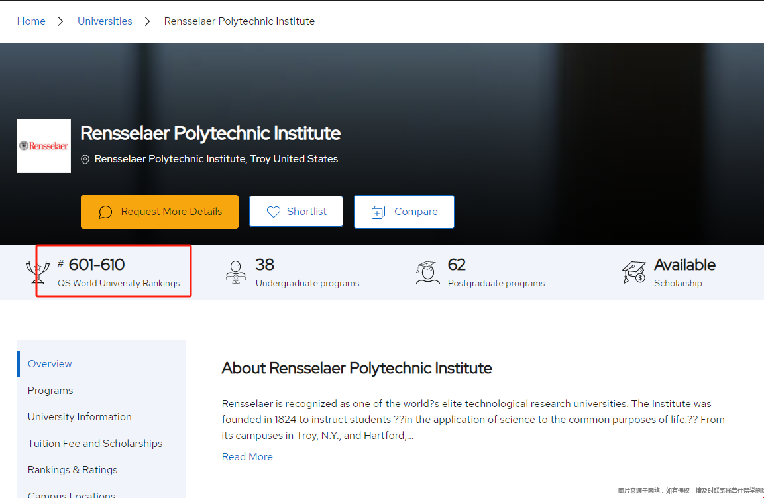Open Rankings & Ratings section

pyautogui.click(x=73, y=469)
